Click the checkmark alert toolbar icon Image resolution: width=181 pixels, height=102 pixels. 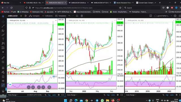77,16
